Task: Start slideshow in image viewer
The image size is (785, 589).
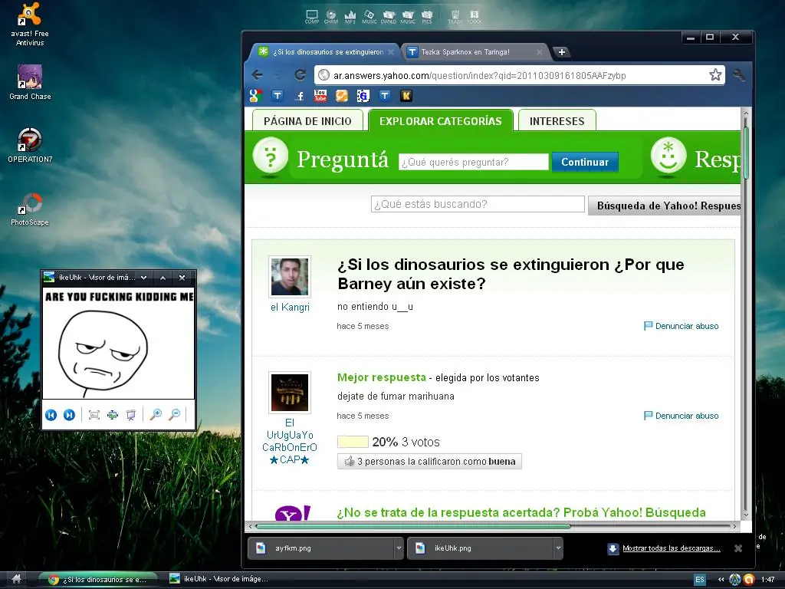Action: (131, 415)
